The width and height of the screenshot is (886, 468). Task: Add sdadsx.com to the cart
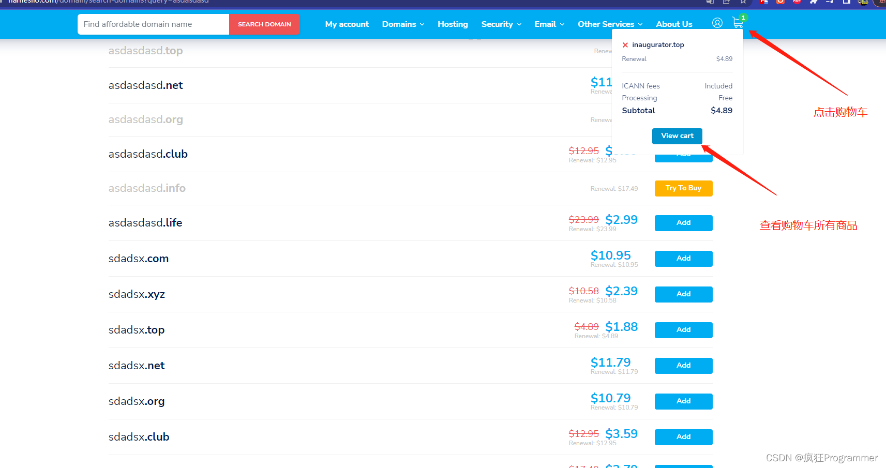click(x=683, y=259)
